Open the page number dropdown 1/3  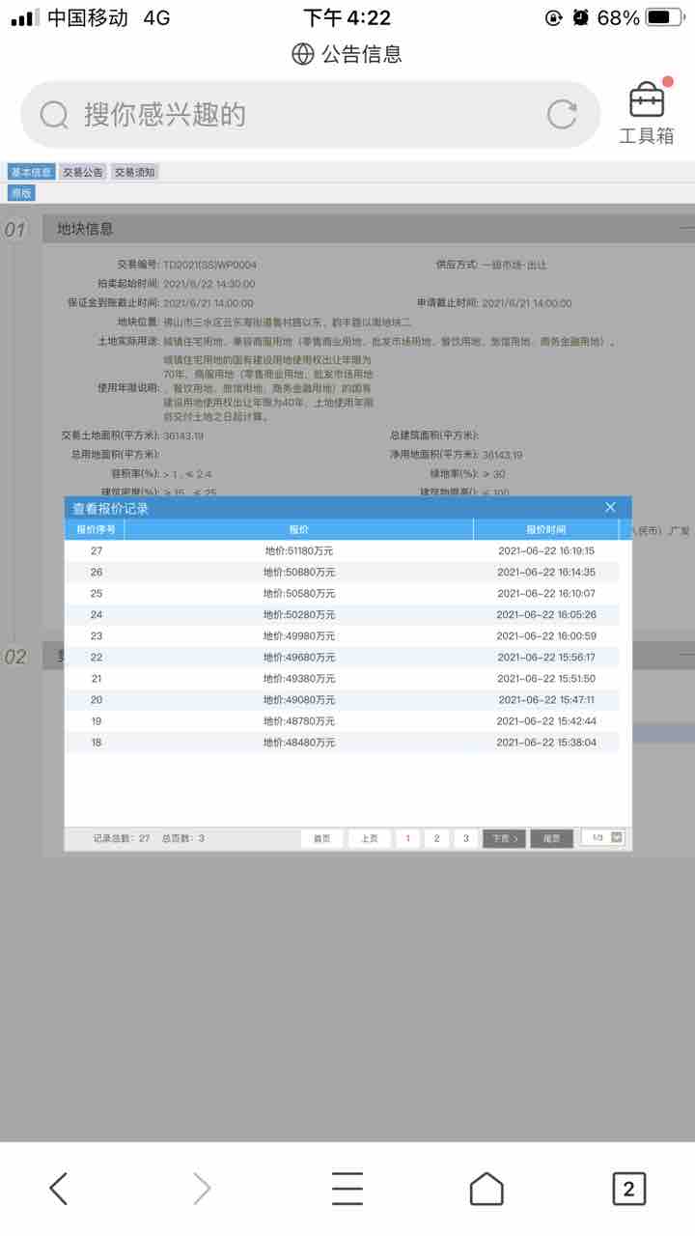(x=617, y=837)
